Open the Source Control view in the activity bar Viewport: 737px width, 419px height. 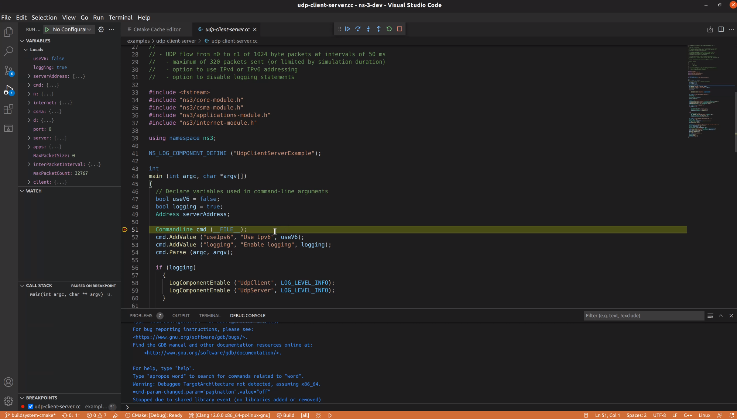click(x=8, y=70)
